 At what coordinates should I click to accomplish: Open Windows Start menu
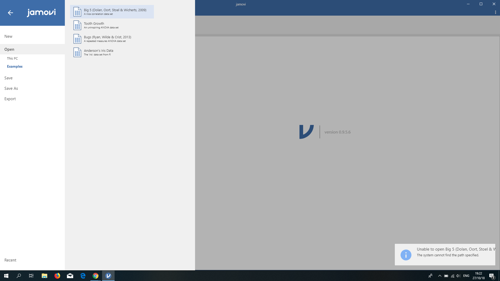(x=6, y=276)
